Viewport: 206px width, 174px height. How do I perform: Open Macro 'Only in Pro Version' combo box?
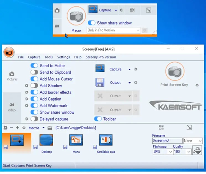click(114, 30)
